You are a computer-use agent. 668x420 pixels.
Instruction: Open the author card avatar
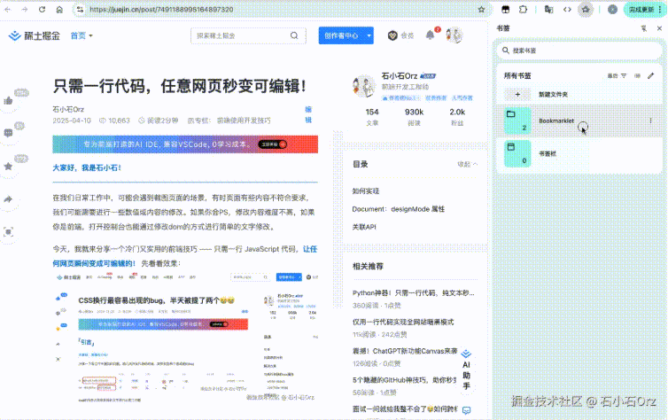[363, 86]
